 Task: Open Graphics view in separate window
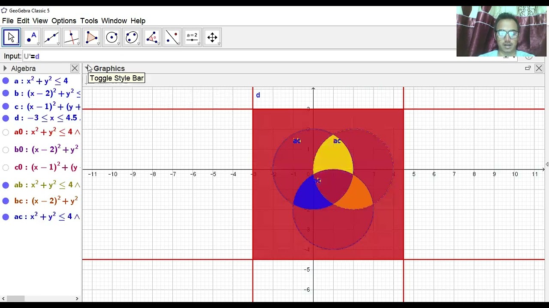coord(528,68)
